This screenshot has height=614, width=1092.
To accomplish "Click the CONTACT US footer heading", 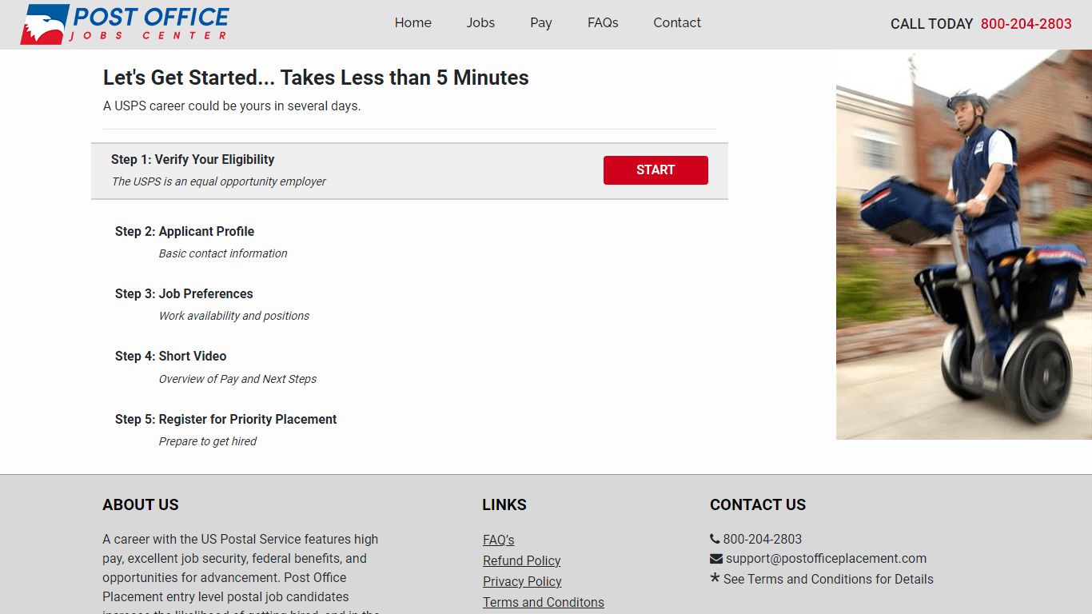I will (758, 504).
